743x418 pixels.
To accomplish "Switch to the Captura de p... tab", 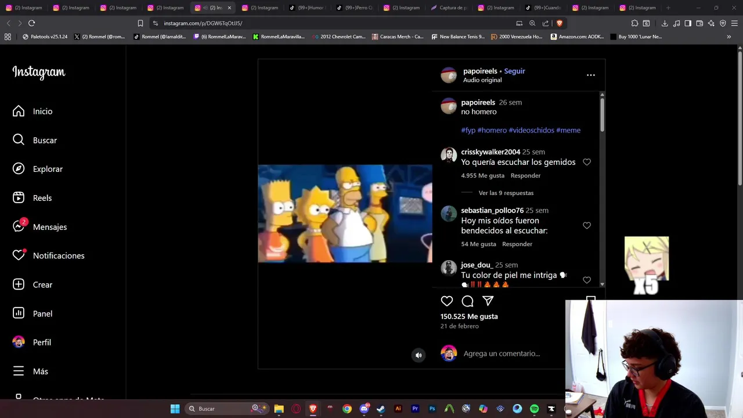I will [449, 8].
